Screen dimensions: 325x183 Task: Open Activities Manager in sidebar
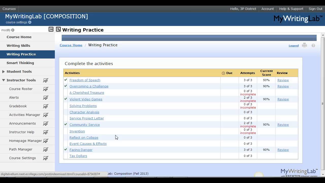click(x=25, y=115)
